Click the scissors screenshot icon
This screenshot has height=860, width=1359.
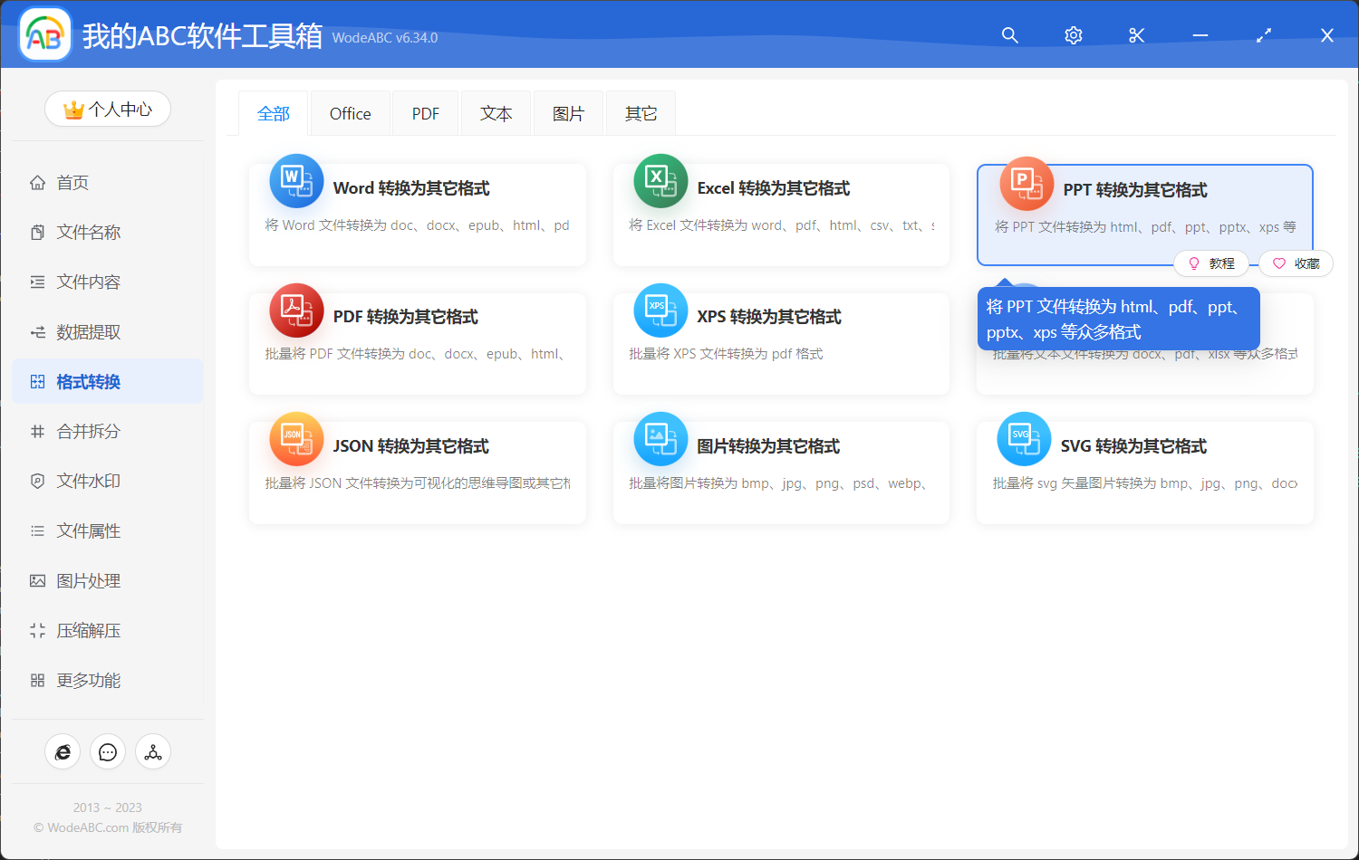pyautogui.click(x=1136, y=35)
